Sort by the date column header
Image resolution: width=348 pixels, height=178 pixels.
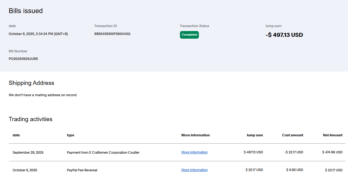click(x=16, y=135)
